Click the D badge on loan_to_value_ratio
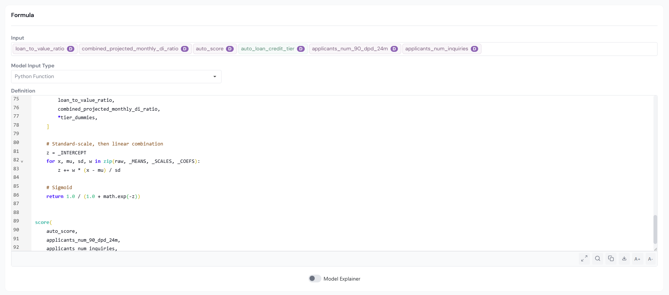The image size is (669, 295). (71, 49)
